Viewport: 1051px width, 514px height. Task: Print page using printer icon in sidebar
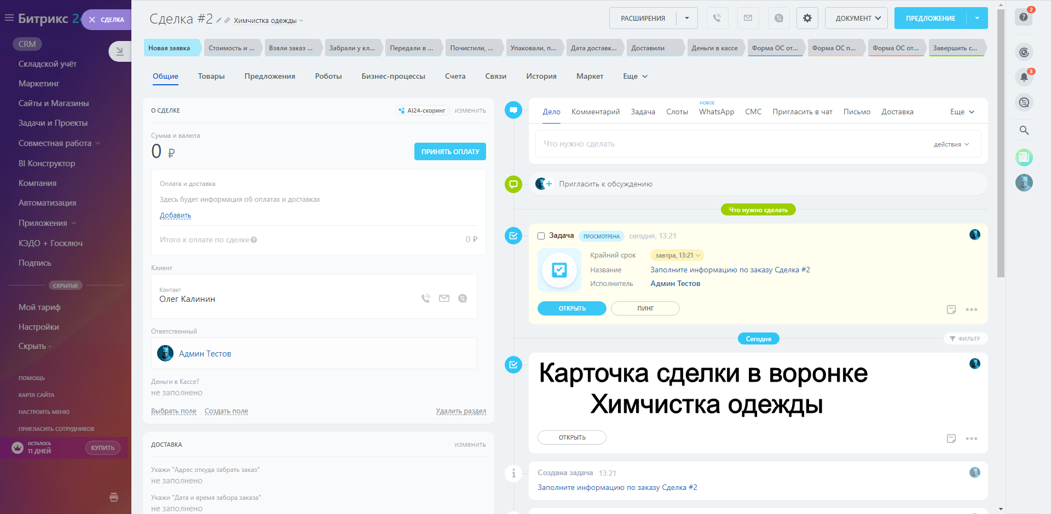tap(114, 497)
